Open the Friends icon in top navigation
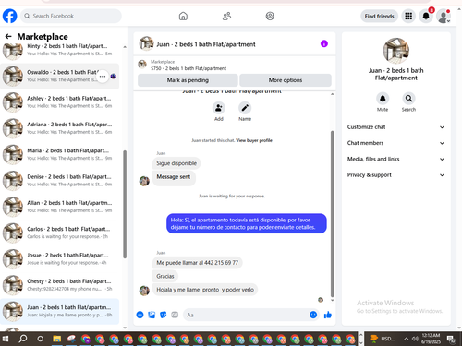The image size is (462, 346). coord(226,16)
